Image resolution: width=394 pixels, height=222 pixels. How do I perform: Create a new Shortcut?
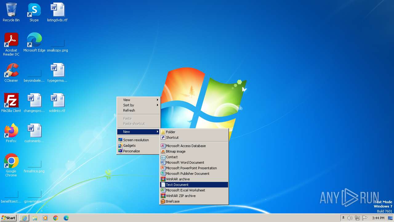pyautogui.click(x=194, y=138)
